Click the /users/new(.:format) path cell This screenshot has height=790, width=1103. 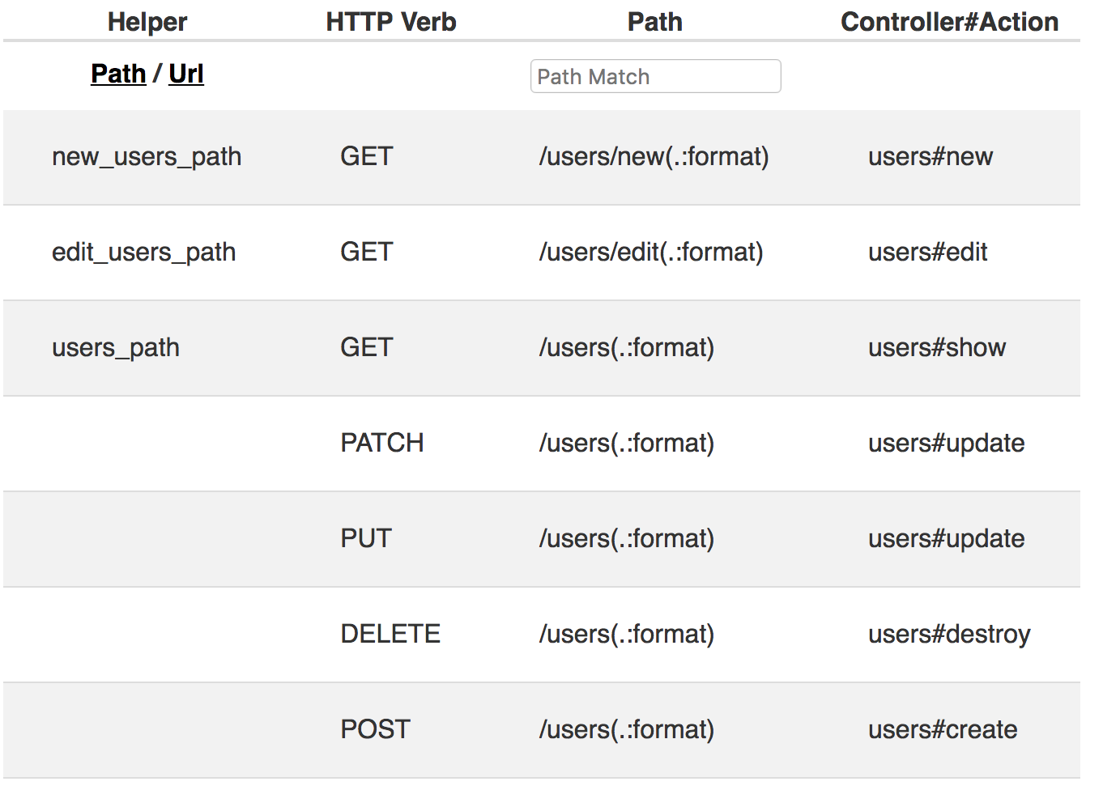click(654, 156)
